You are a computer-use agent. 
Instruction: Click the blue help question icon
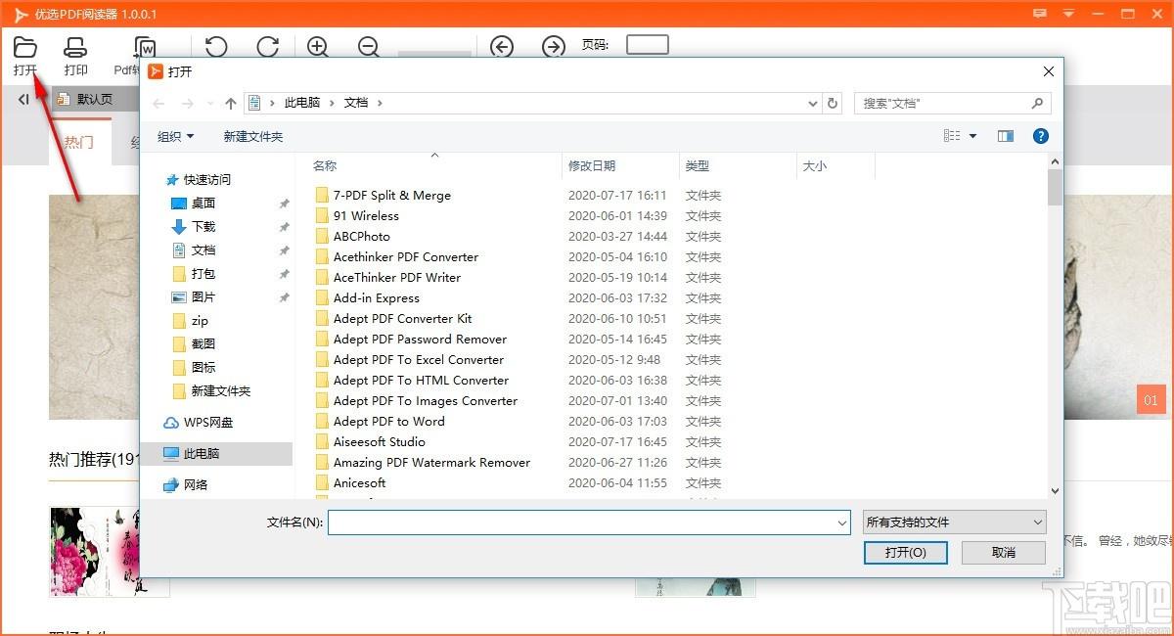(x=1041, y=137)
